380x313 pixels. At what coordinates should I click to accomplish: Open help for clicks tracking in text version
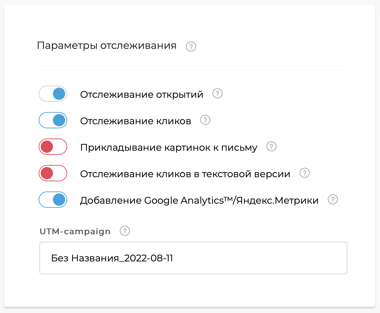coord(304,173)
